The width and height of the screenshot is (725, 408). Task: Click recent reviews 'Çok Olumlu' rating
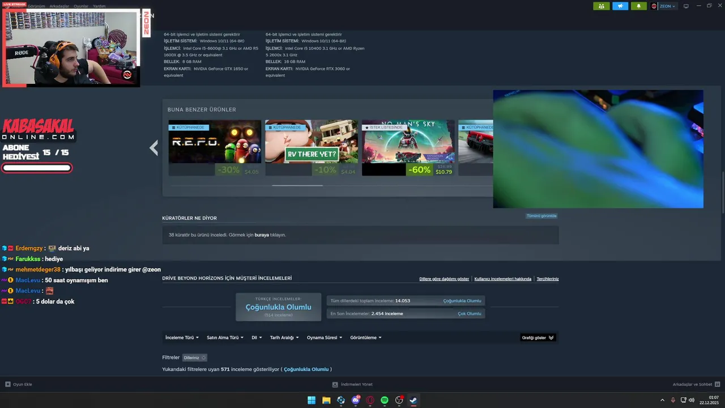tap(470, 313)
